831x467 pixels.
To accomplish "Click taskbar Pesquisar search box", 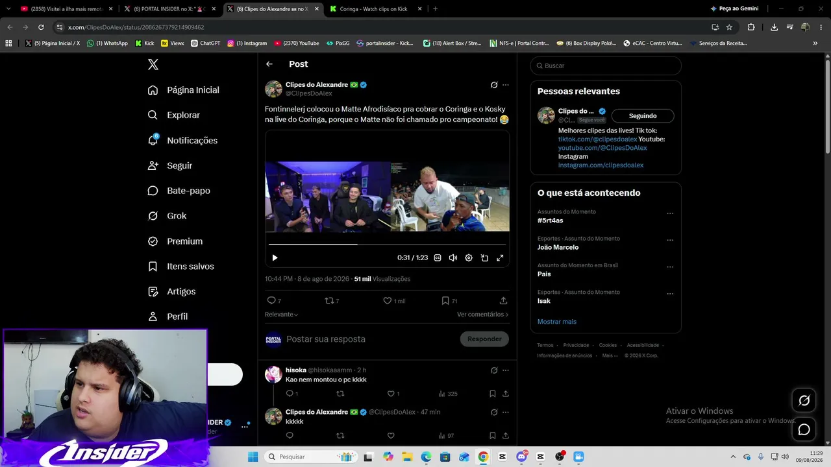I will [x=310, y=457].
